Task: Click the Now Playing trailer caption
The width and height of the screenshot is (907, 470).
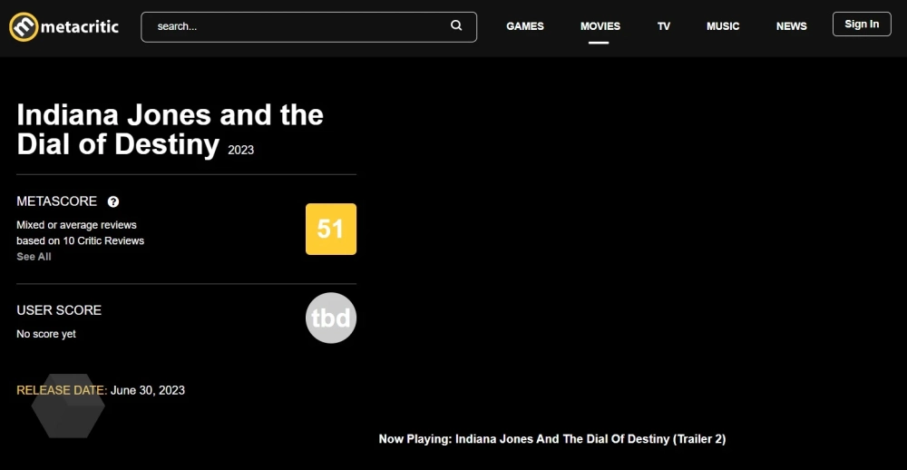Action: 551,439
